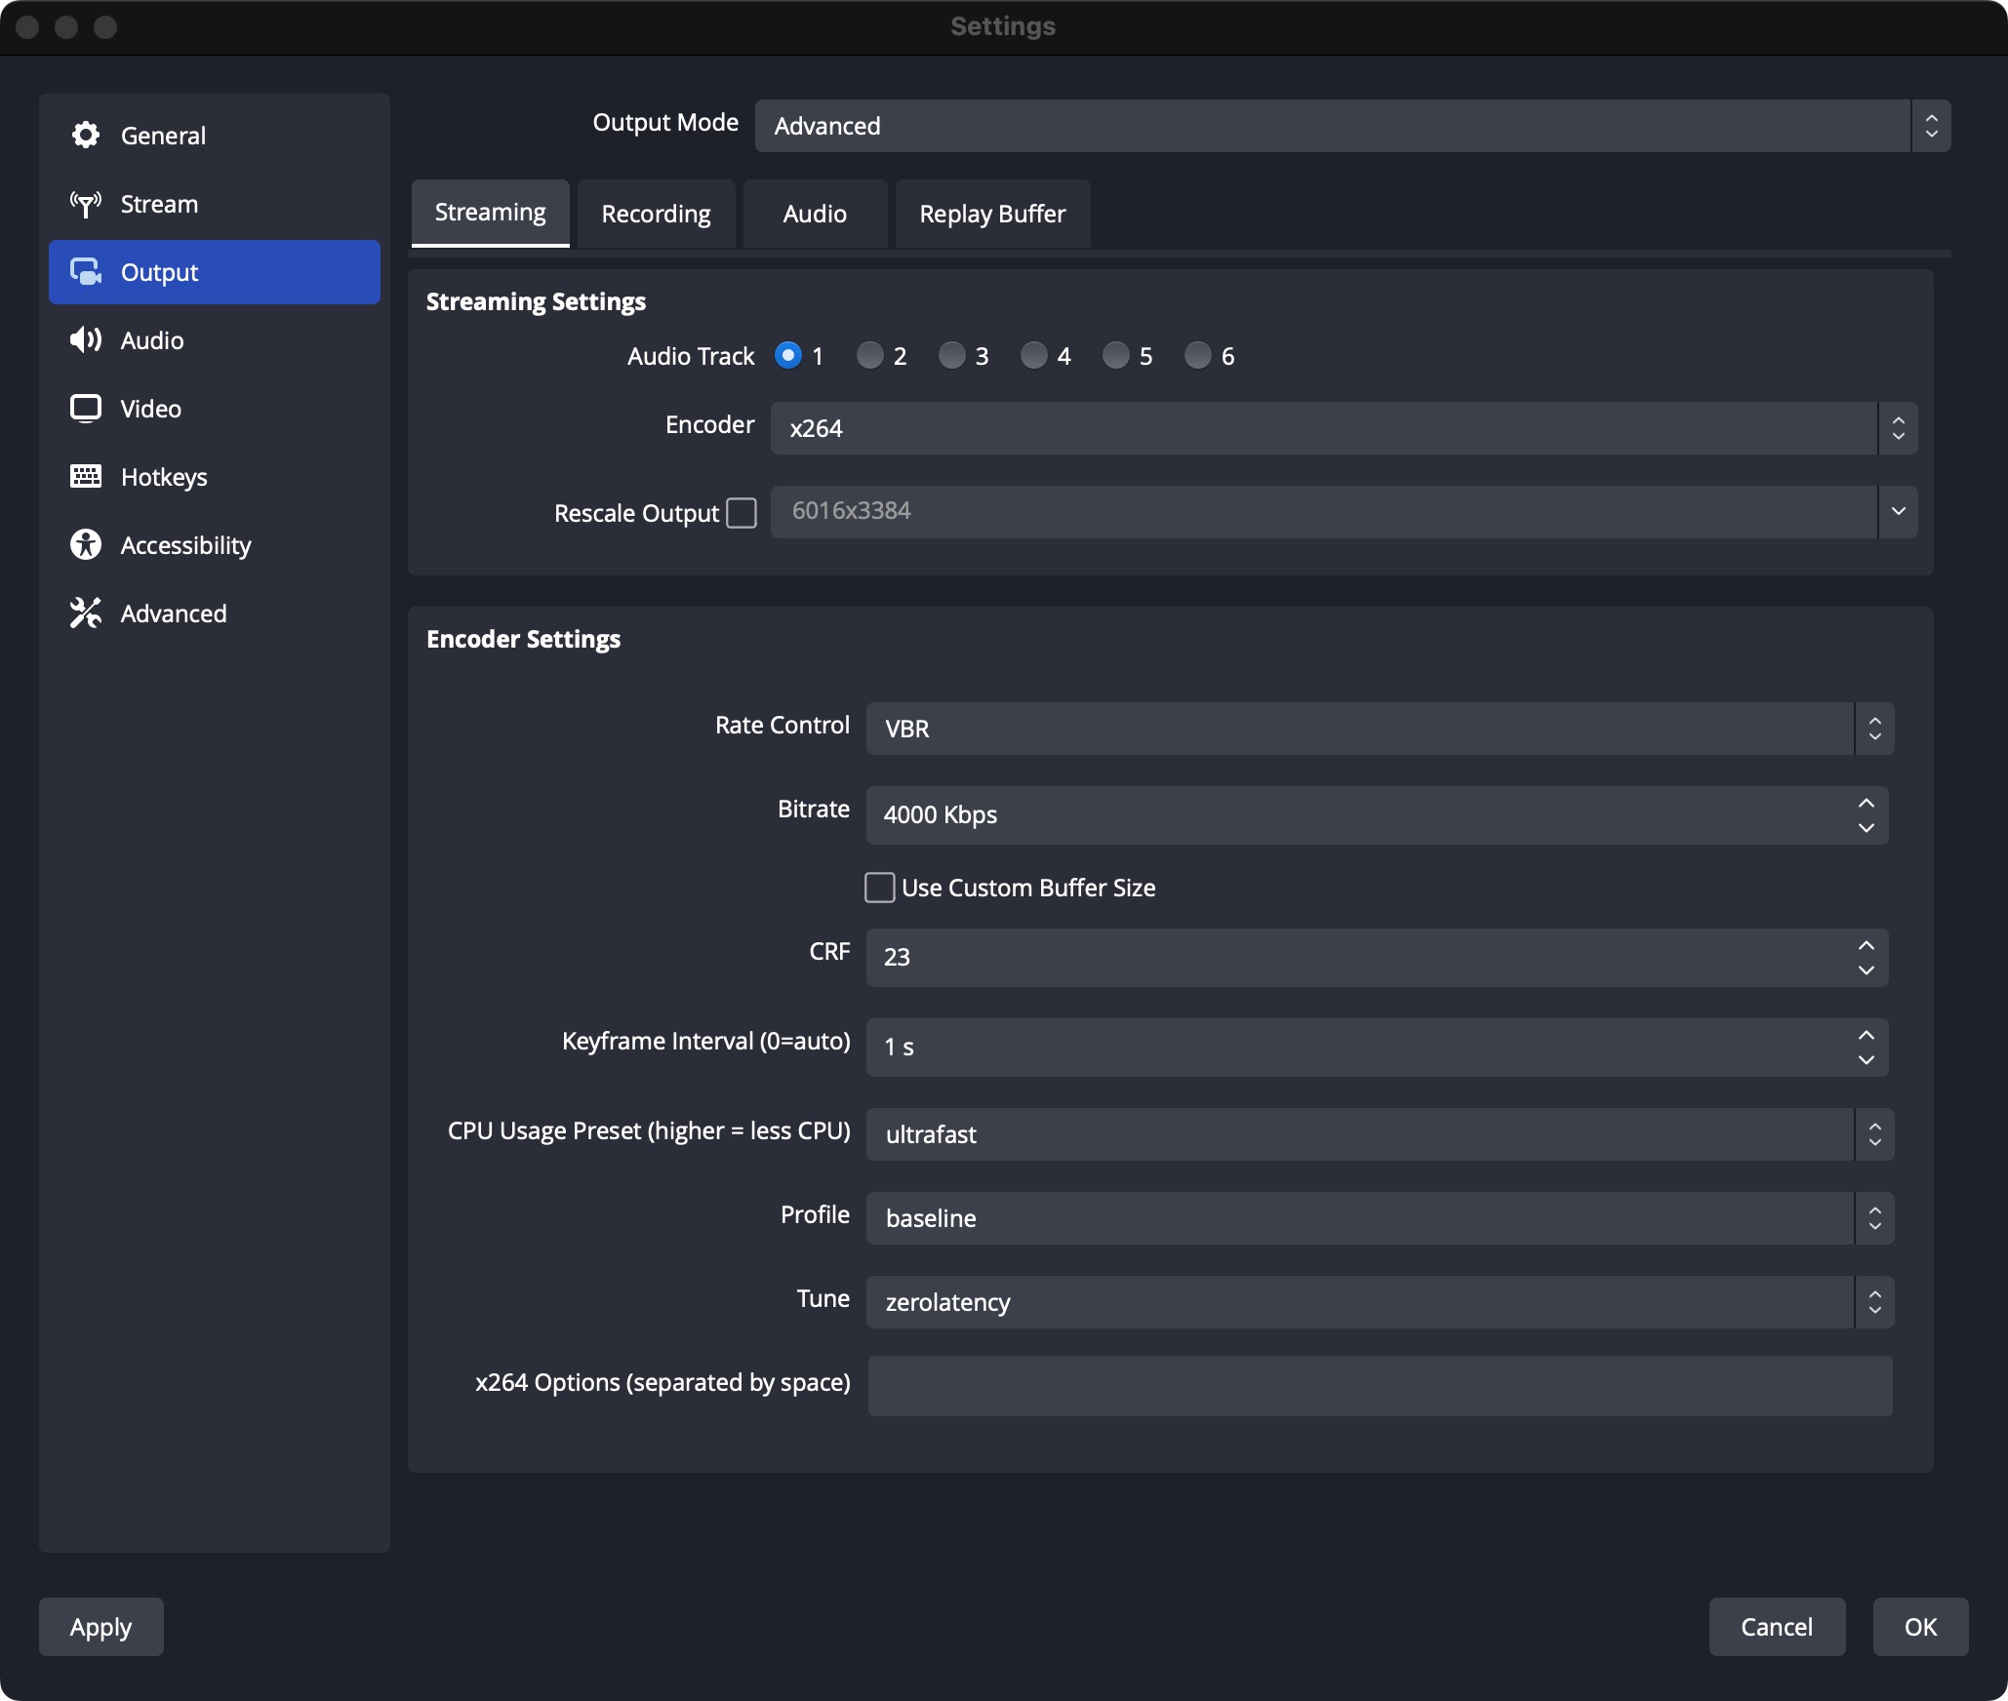The image size is (2008, 1701).
Task: Expand the Rate Control VBR dropdown
Action: 1379,729
